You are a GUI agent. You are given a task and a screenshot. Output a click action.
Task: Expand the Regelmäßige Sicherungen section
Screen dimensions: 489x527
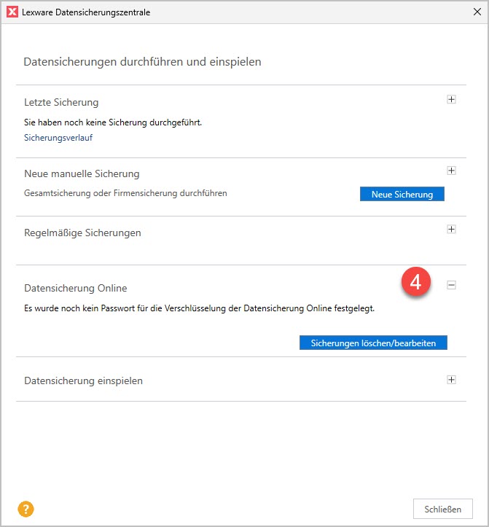451,230
